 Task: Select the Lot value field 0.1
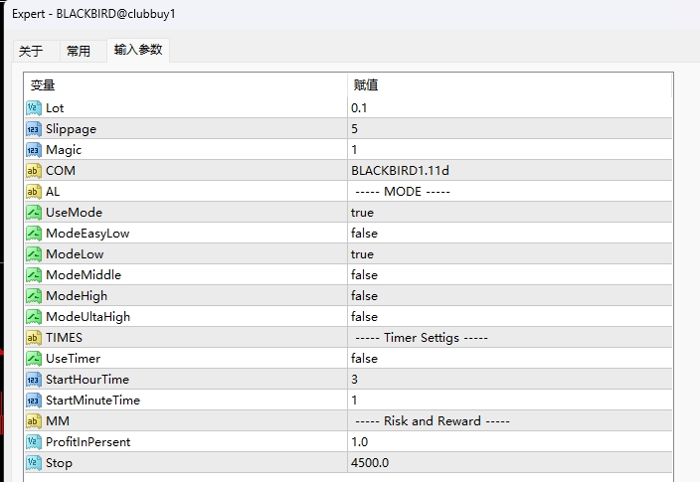tap(360, 108)
